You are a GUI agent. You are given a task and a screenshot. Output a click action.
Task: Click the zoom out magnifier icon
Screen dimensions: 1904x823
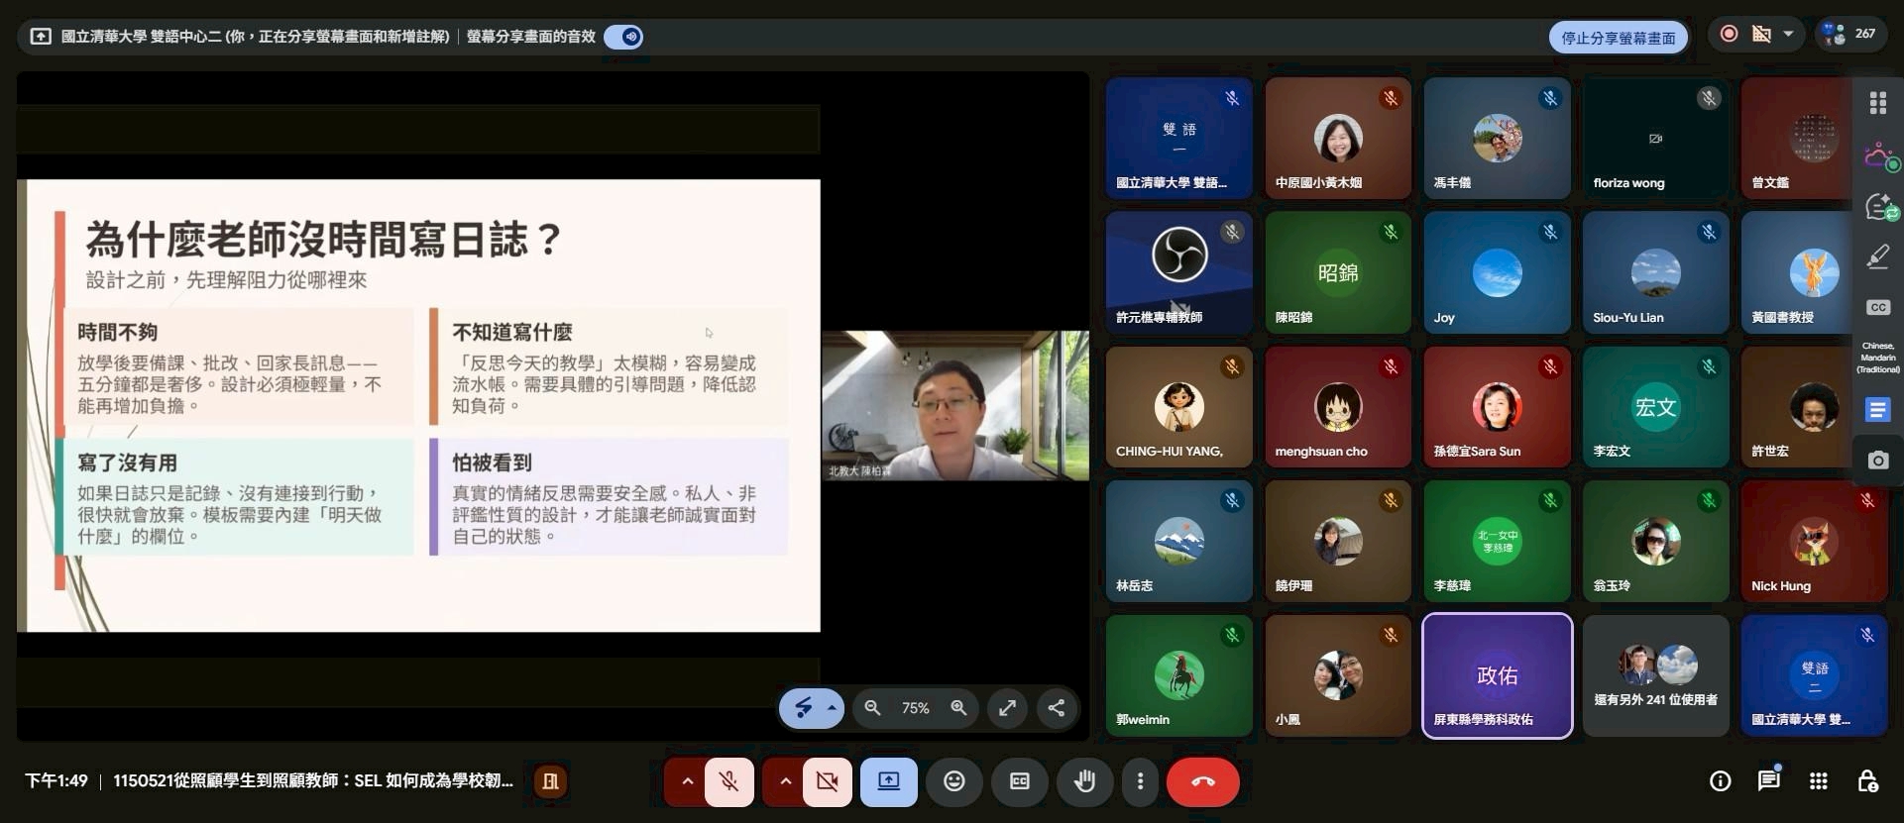coord(872,708)
